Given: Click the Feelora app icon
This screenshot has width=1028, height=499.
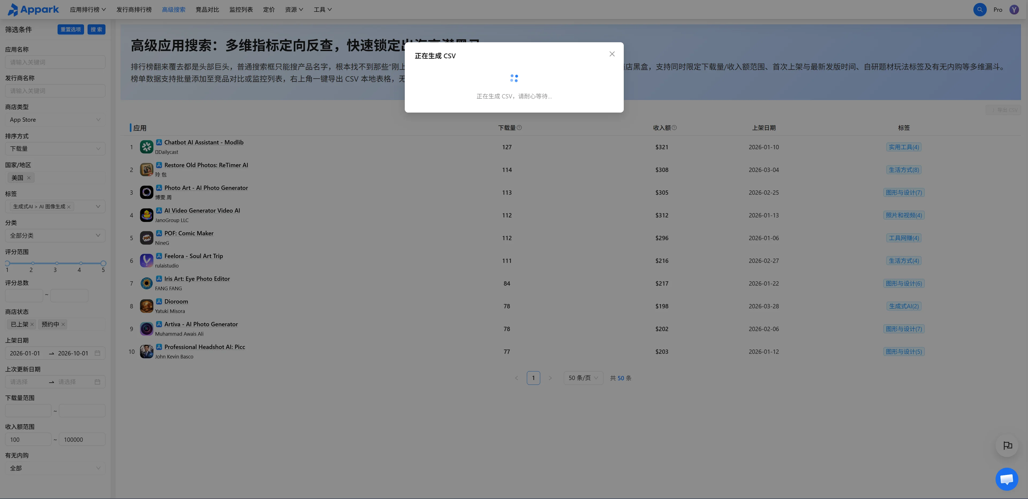Looking at the screenshot, I should point(146,261).
